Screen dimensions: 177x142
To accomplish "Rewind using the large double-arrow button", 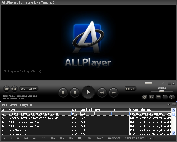I will pyautogui.click(x=102, y=92).
